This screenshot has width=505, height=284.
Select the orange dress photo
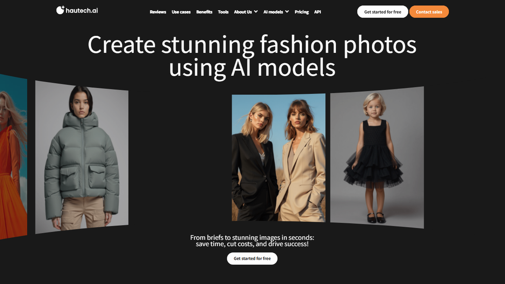coord(14,157)
